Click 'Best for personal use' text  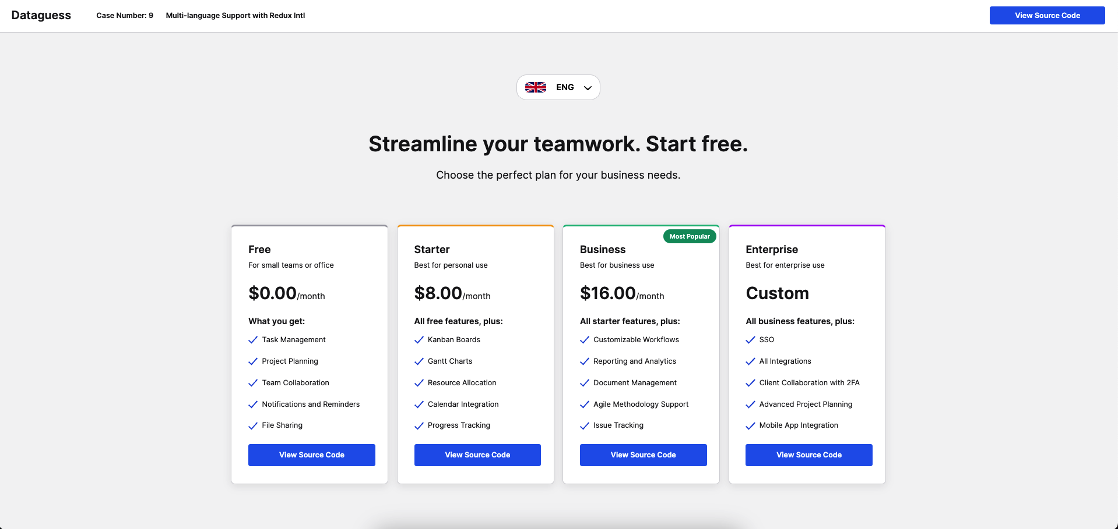[x=451, y=265]
